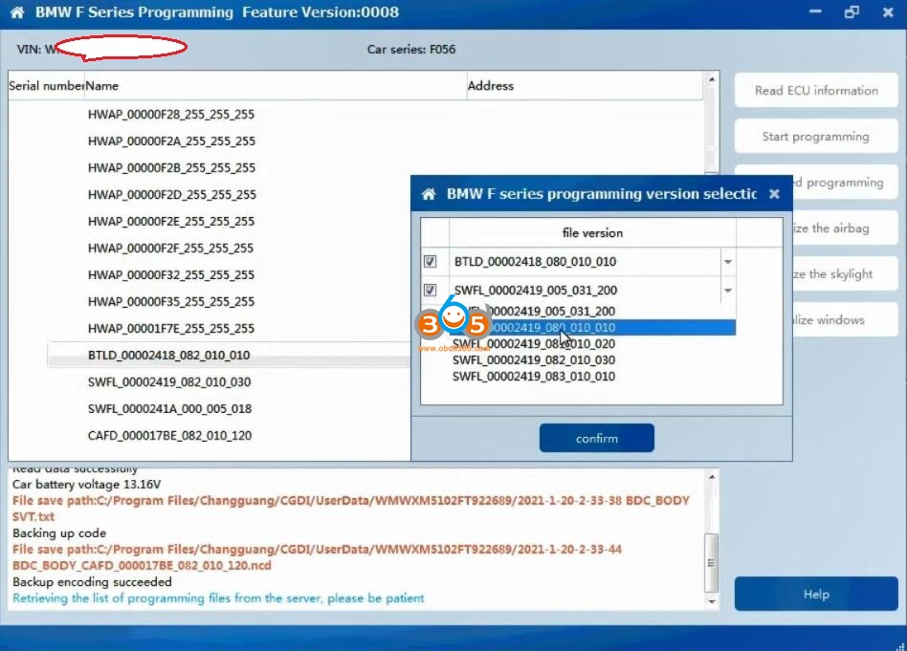The width and height of the screenshot is (907, 651).
Task: Click the log panel scrollbar thumb
Action: point(712,562)
